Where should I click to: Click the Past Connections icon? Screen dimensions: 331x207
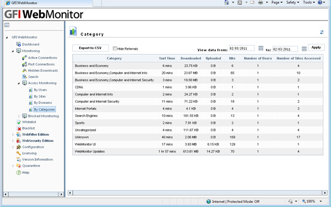(24, 64)
